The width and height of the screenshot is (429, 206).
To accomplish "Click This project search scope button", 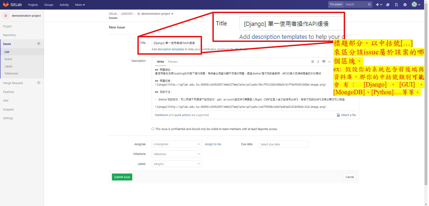I will coord(336,4).
